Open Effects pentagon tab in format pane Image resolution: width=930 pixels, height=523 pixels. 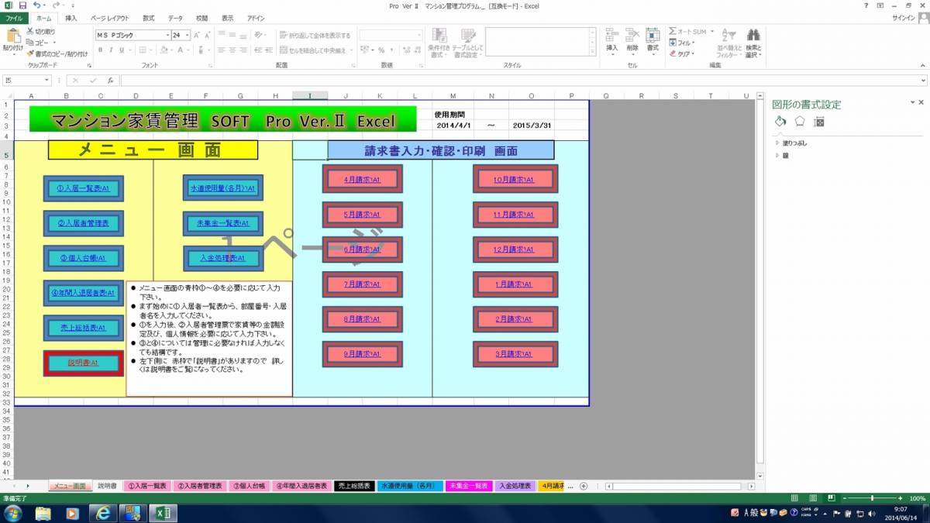[x=800, y=121]
